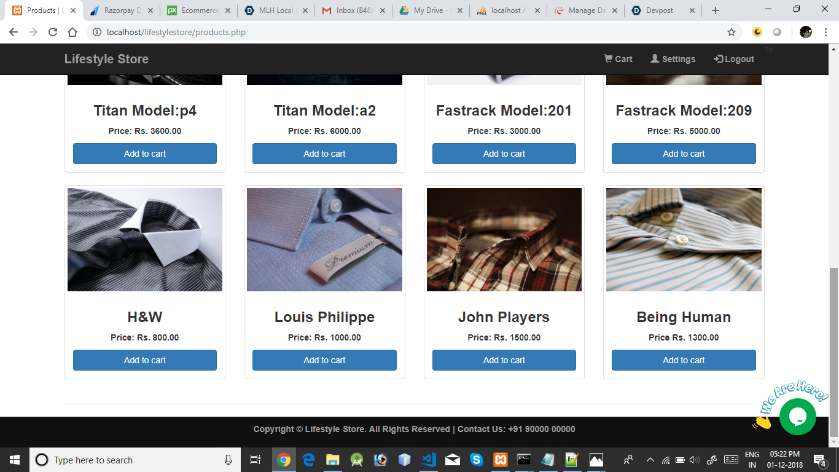Screen dimensions: 839x472
Task: Click the browser home icon
Action: [x=72, y=32]
